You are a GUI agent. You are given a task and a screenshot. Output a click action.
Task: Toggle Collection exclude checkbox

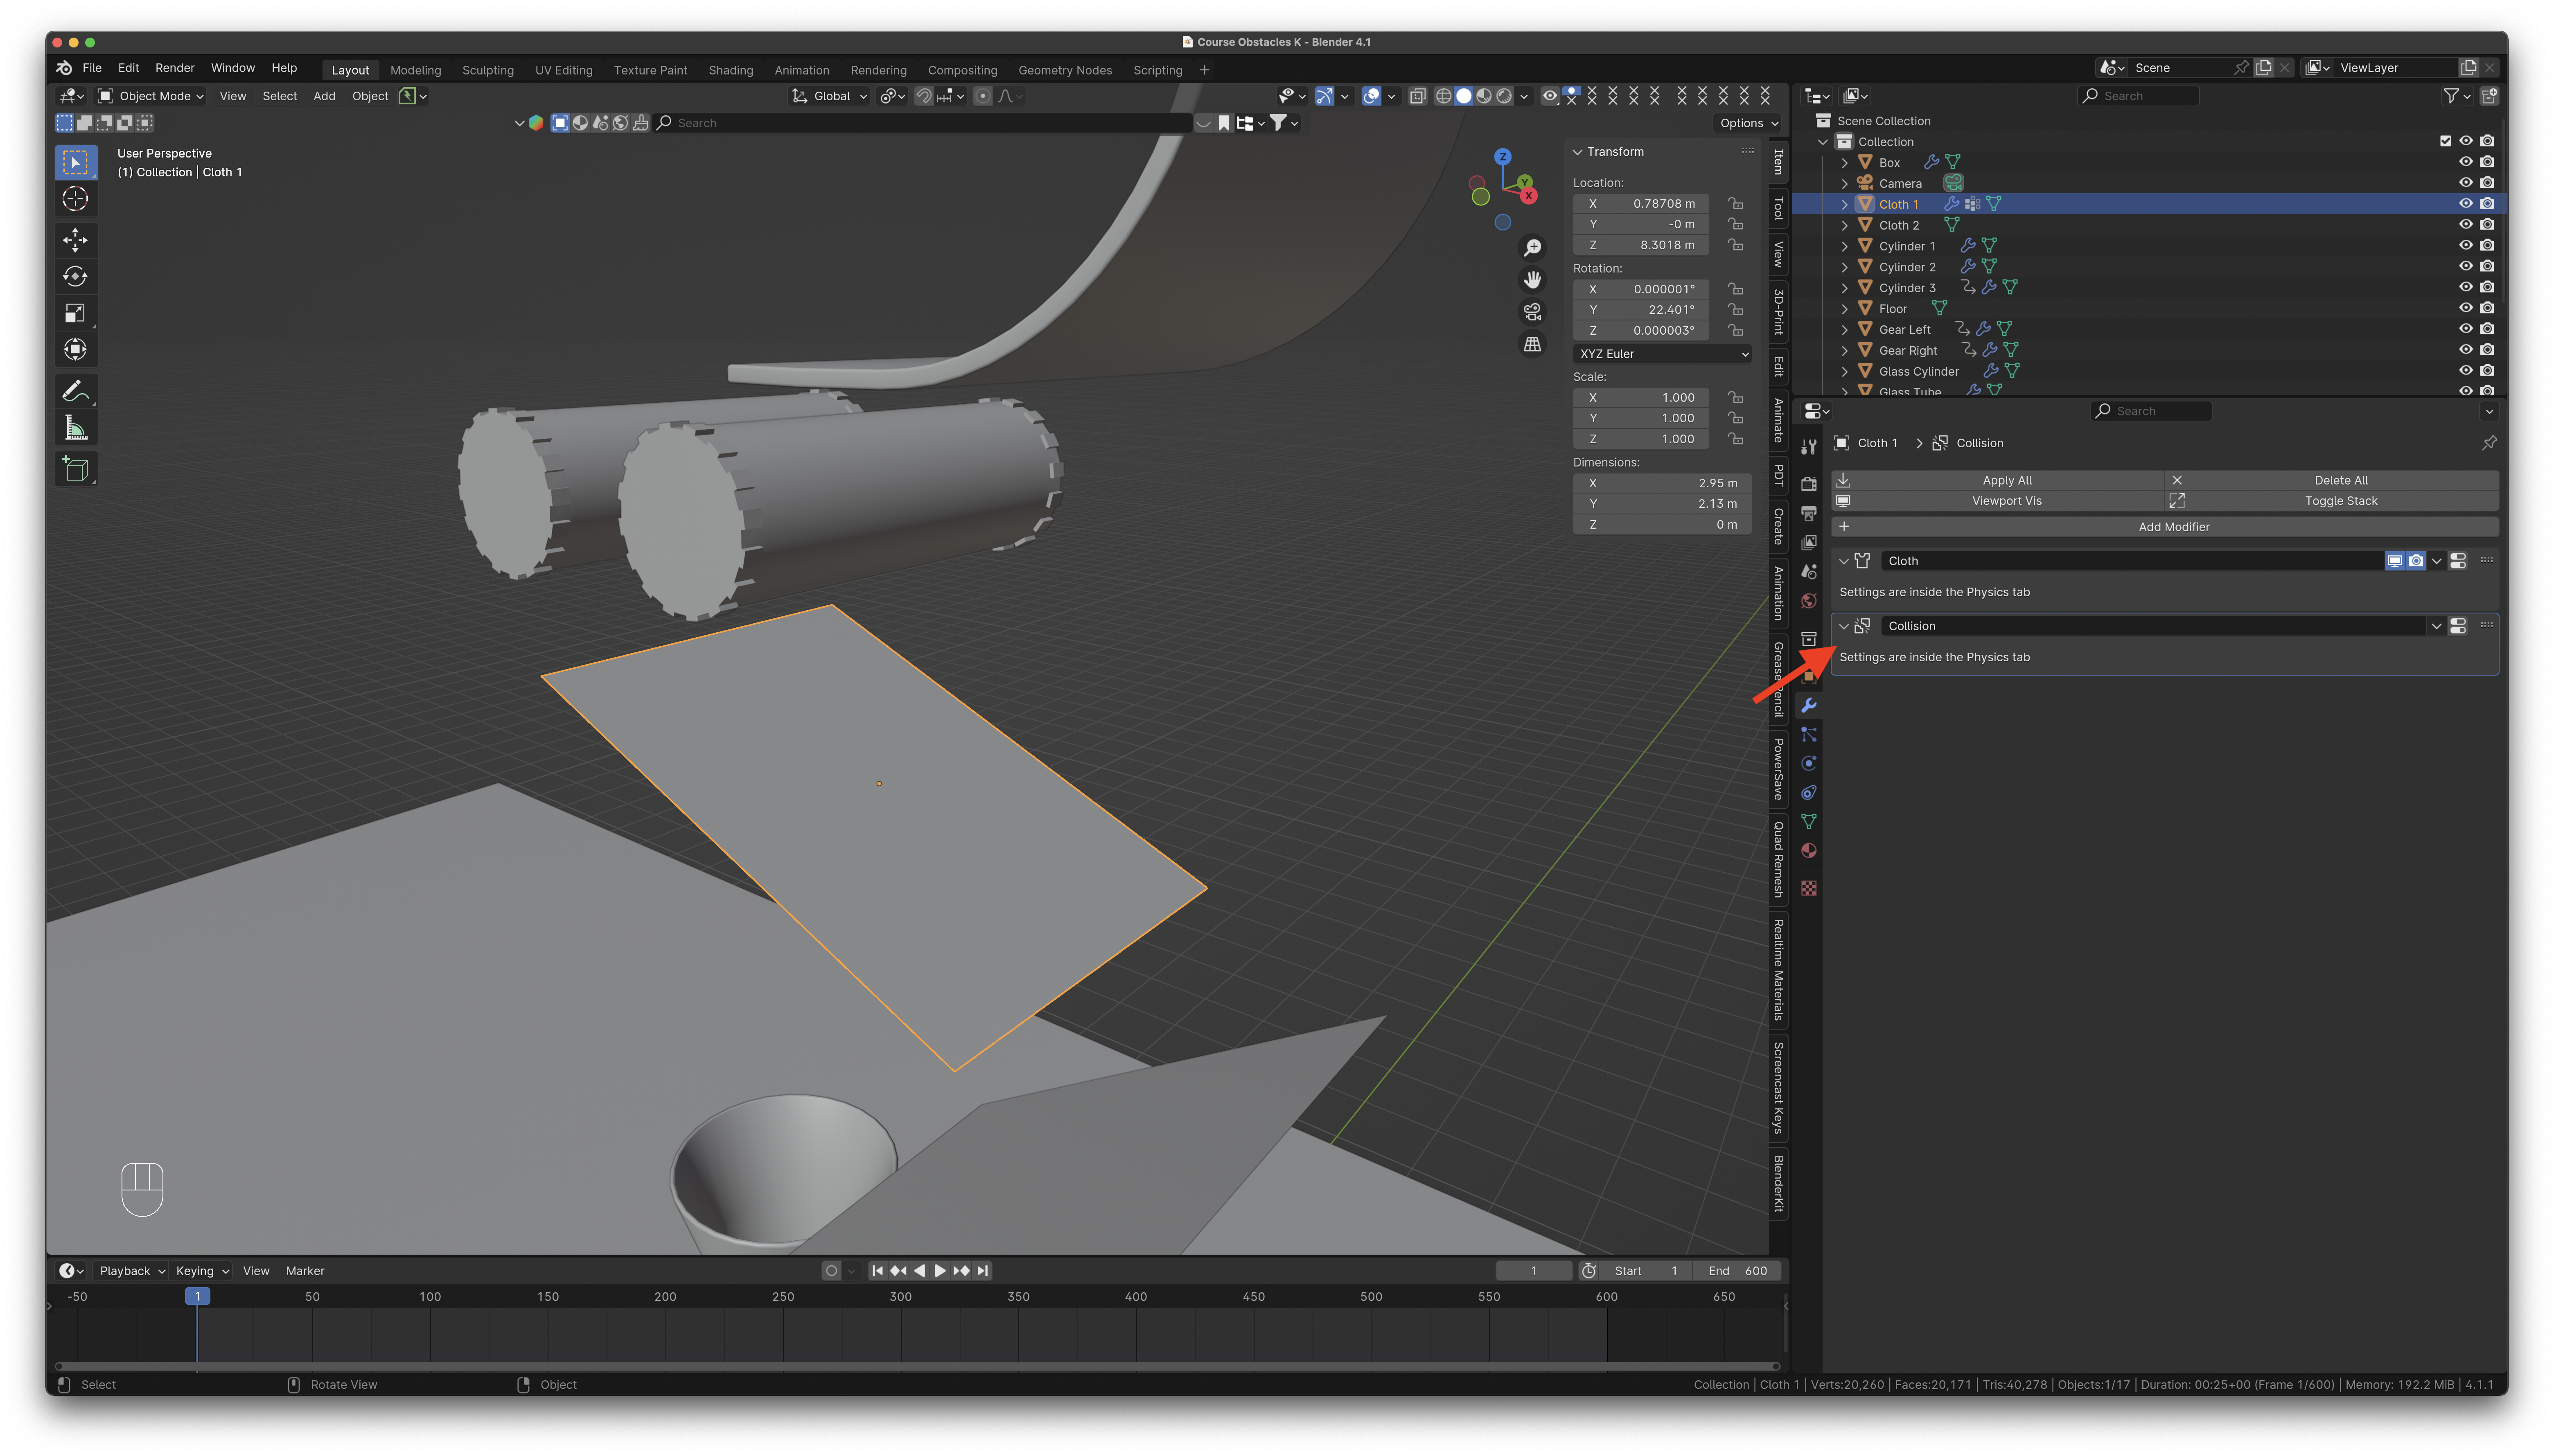coord(2445,141)
